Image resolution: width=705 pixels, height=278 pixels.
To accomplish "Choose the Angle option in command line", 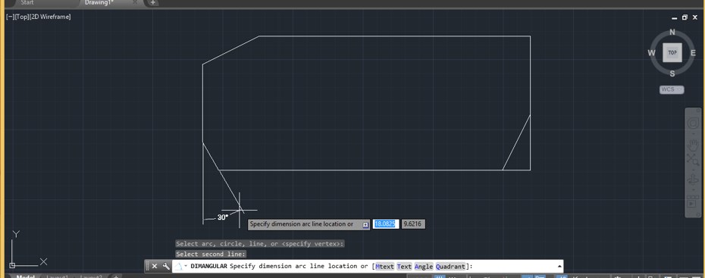I will click(x=424, y=267).
